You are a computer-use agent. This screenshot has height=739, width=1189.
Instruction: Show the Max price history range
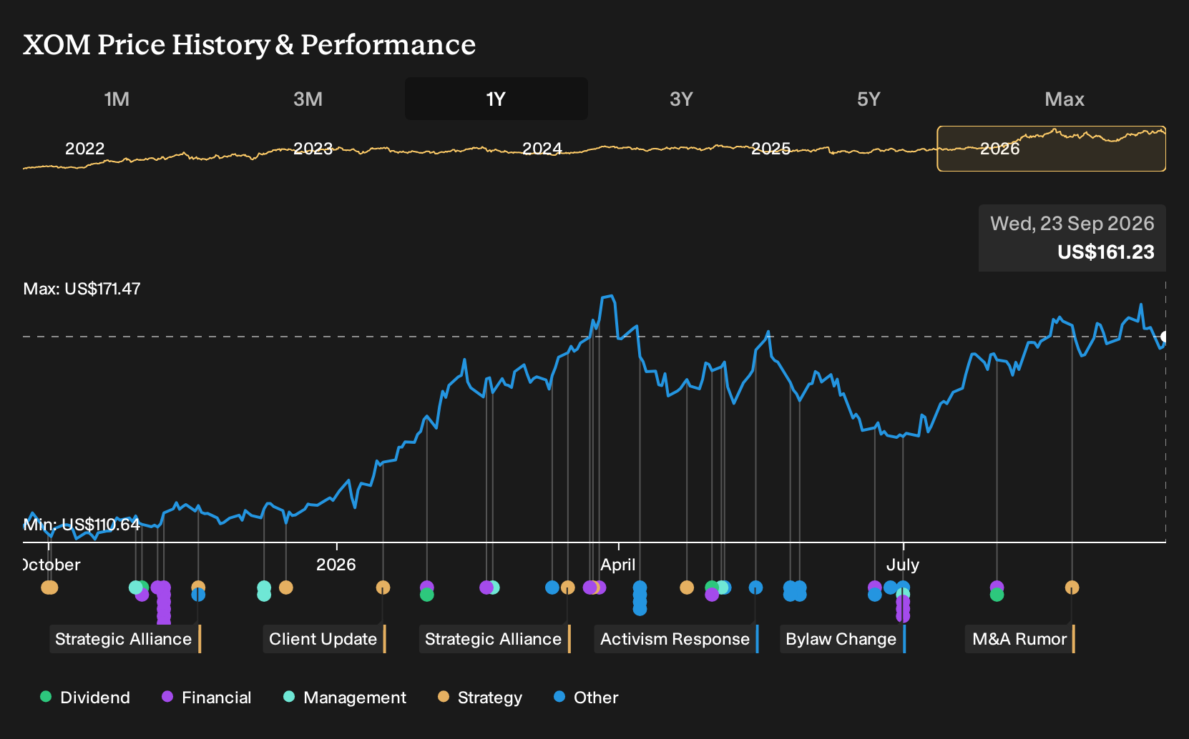(1065, 99)
